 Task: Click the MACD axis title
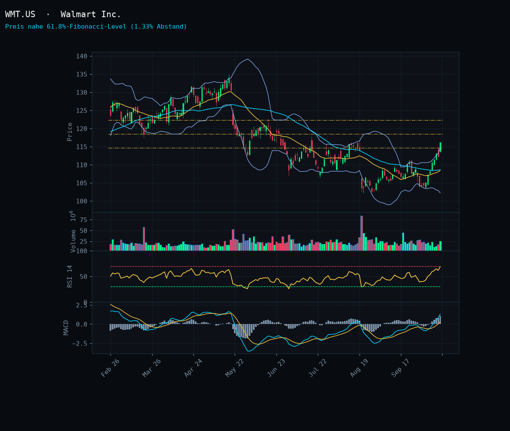[x=66, y=328]
